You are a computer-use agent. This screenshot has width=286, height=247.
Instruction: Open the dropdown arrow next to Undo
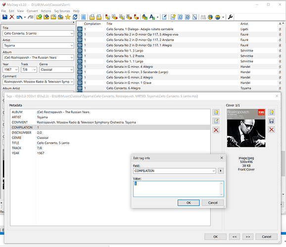25,17
